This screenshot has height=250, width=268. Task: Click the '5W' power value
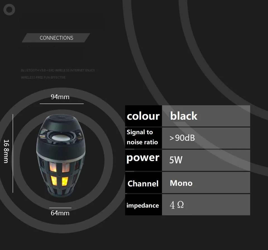click(x=176, y=160)
